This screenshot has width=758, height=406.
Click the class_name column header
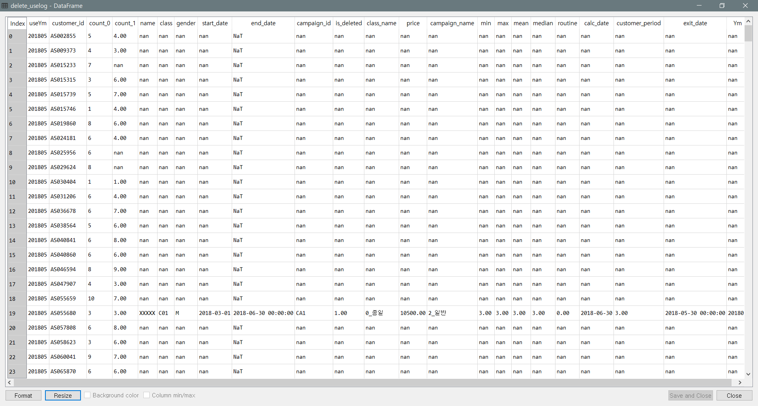coord(381,23)
